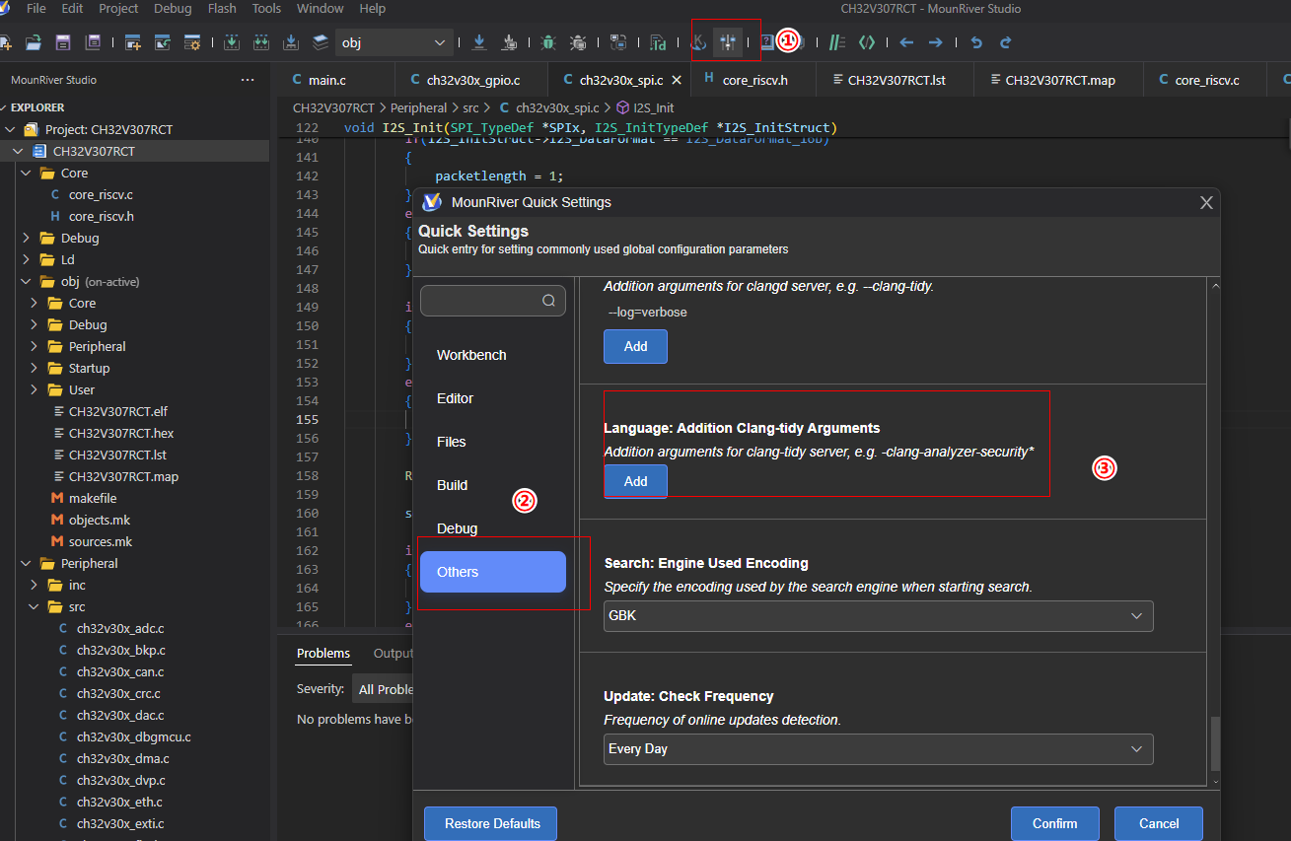Open the Explorer panel more actions ellipsis
Screen dimensions: 1291x841
pyautogui.click(x=248, y=80)
